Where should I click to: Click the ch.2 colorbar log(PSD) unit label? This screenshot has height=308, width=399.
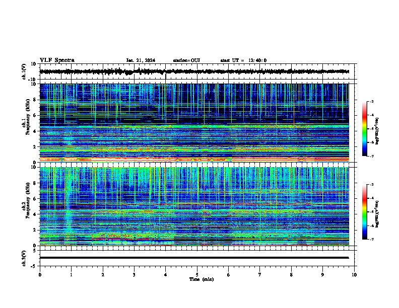click(x=377, y=214)
